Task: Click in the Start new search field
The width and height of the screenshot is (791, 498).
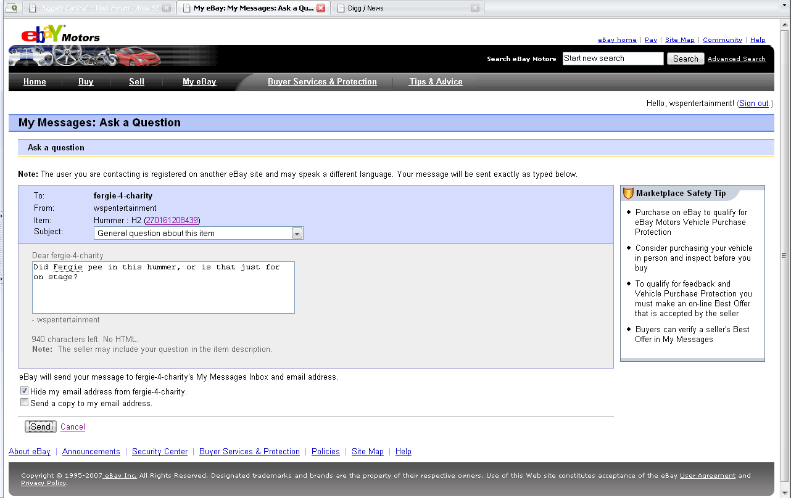Action: click(x=613, y=59)
